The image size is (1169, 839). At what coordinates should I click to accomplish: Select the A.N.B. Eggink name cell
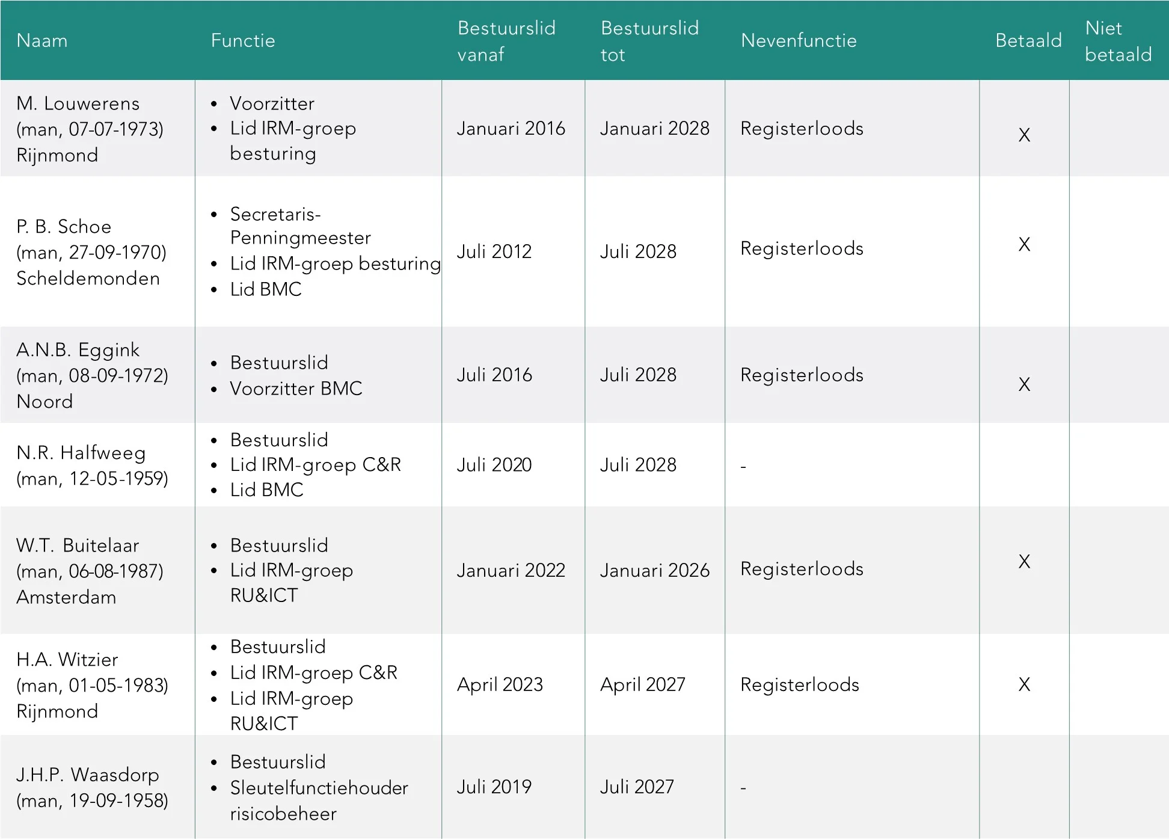tap(92, 375)
